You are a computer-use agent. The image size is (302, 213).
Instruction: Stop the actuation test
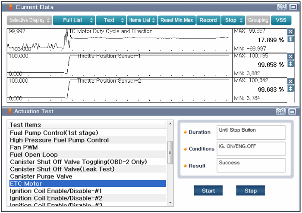click(x=250, y=191)
